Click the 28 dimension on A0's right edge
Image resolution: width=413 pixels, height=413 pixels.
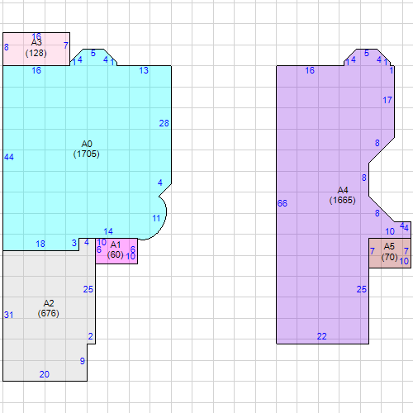(x=164, y=123)
